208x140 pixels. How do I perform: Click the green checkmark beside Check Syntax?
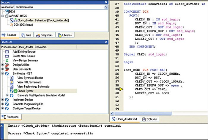[x=15, y=91]
